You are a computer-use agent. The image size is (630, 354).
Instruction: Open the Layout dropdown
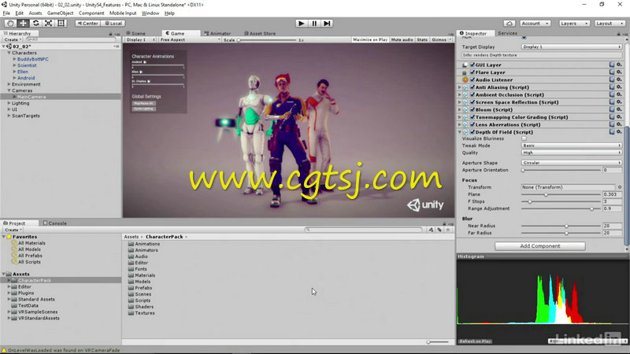coord(610,24)
